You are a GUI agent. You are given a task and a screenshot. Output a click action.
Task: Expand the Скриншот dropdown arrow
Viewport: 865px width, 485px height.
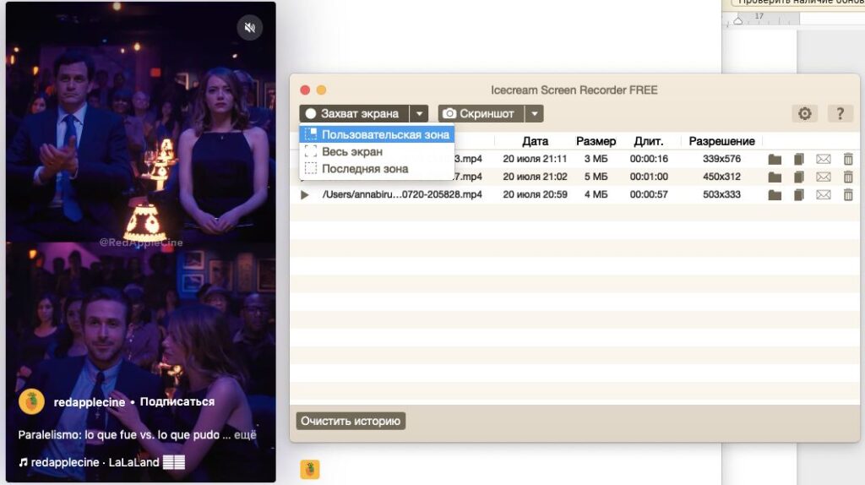coord(533,113)
